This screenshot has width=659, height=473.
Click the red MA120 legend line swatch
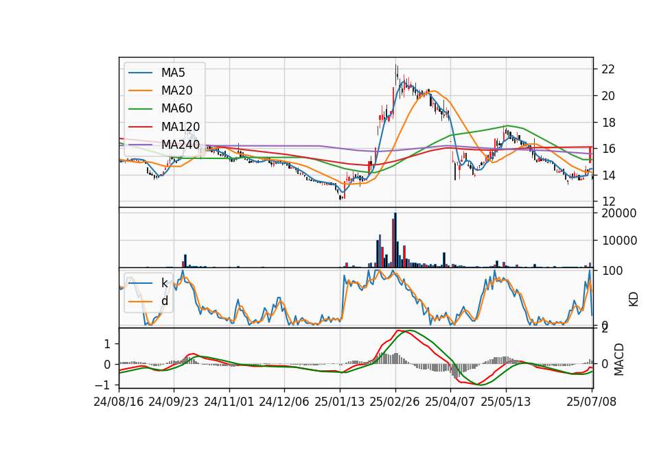tap(140, 127)
